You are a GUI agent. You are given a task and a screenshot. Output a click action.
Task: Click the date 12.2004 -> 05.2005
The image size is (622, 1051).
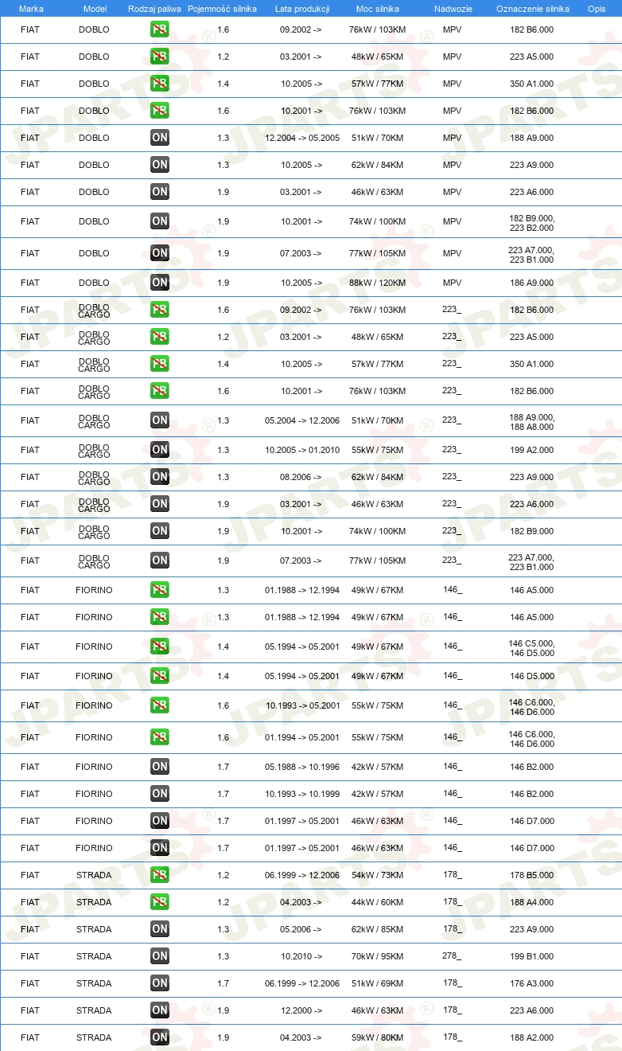point(302,138)
